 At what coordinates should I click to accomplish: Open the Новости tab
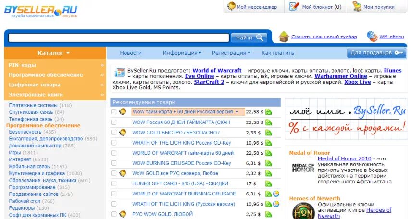(131, 53)
